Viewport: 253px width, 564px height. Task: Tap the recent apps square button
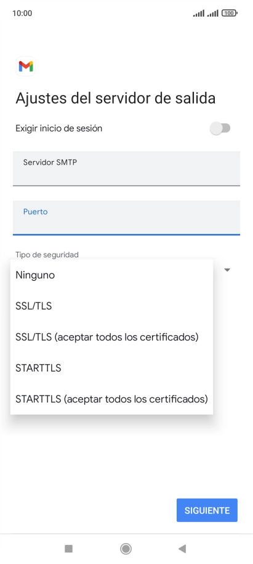click(68, 549)
